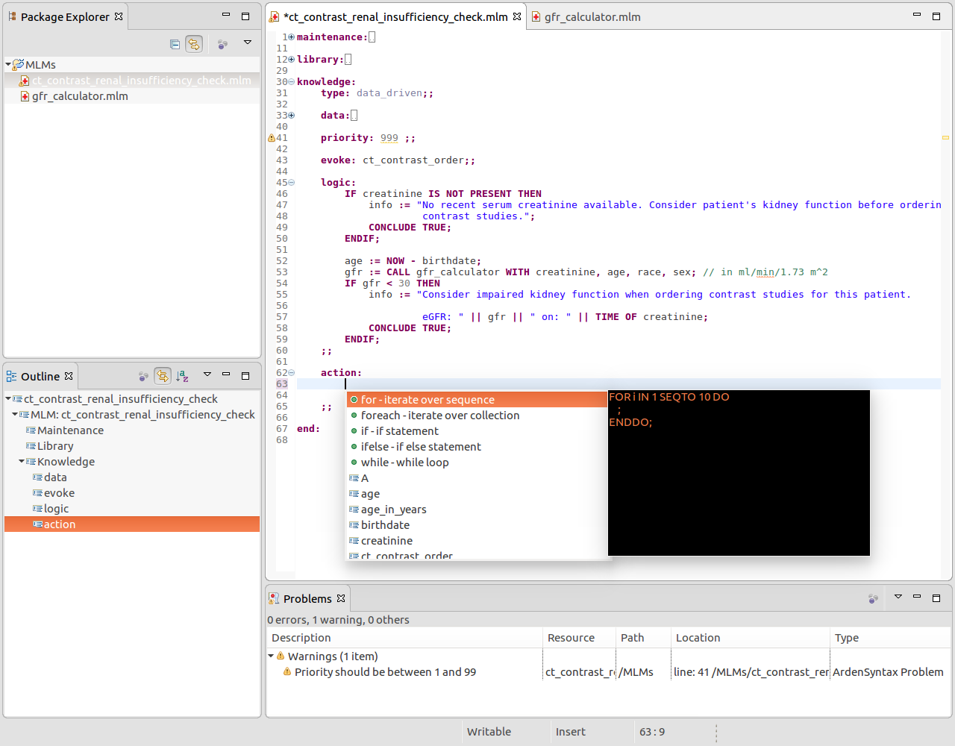The image size is (955, 746).
Task: Choose 'ifelse - if else statement' completion
Action: coord(477,447)
